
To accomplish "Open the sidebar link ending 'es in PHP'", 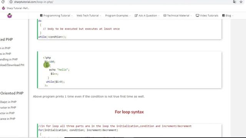I will (5, 54).
